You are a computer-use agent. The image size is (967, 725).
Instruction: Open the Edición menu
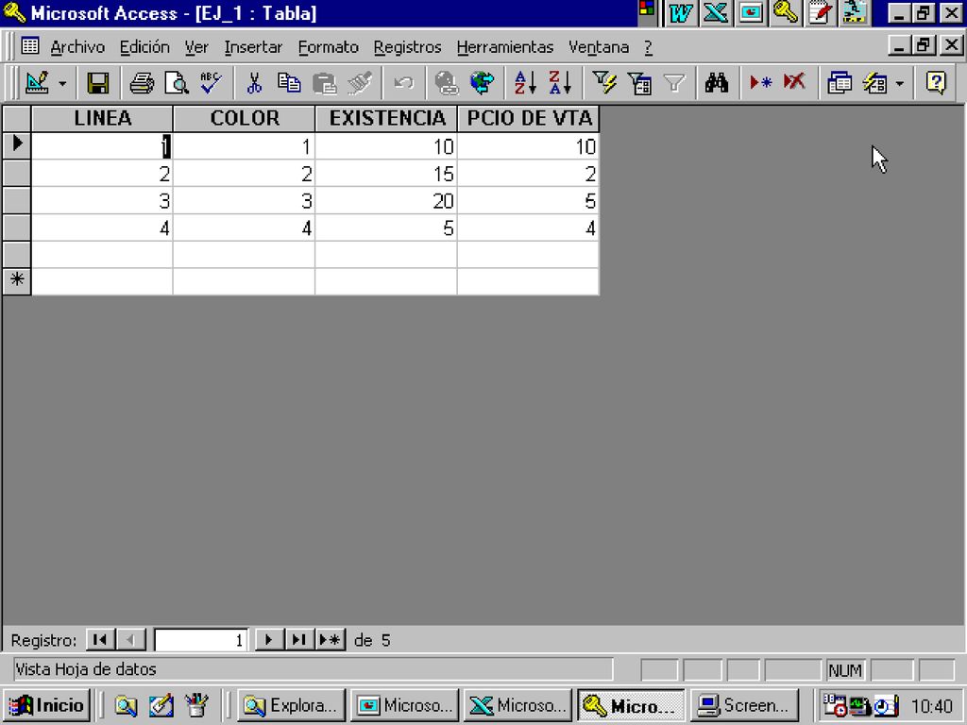point(144,47)
